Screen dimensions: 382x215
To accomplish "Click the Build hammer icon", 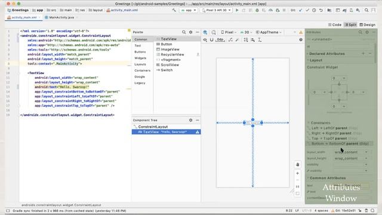I will click(x=174, y=10).
